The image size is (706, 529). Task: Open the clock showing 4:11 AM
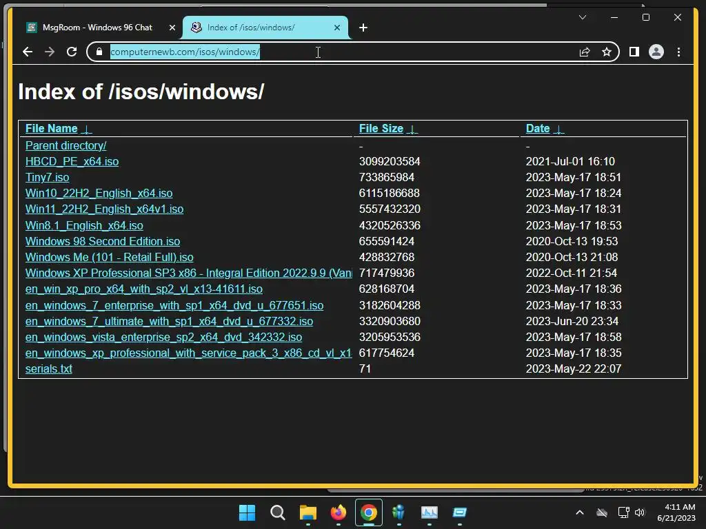pyautogui.click(x=676, y=512)
